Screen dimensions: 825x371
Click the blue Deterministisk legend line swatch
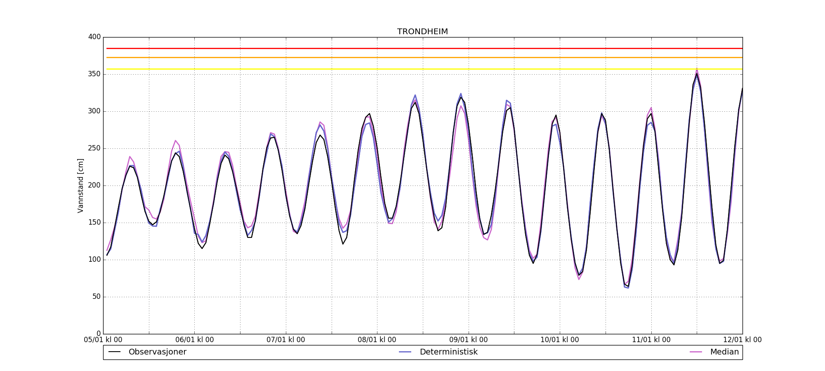pyautogui.click(x=405, y=352)
